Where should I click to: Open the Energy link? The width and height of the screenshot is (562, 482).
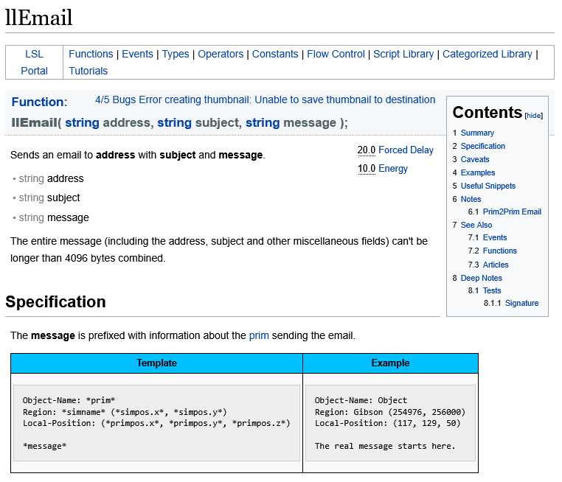(393, 168)
